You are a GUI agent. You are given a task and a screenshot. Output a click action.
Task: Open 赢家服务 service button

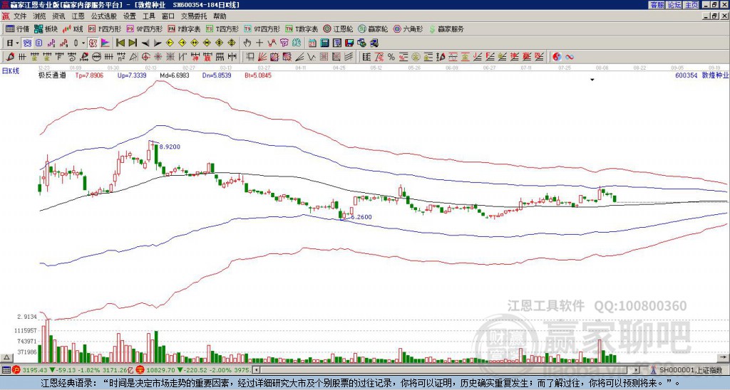pos(446,28)
